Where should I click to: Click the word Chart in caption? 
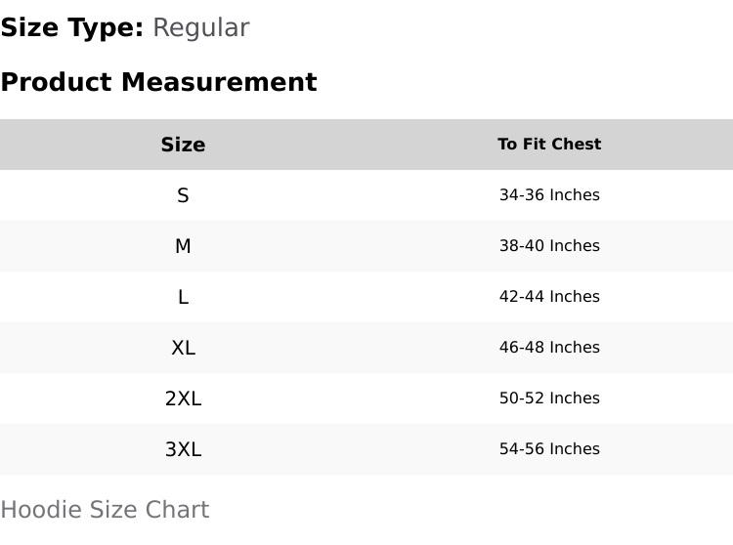pos(177,510)
